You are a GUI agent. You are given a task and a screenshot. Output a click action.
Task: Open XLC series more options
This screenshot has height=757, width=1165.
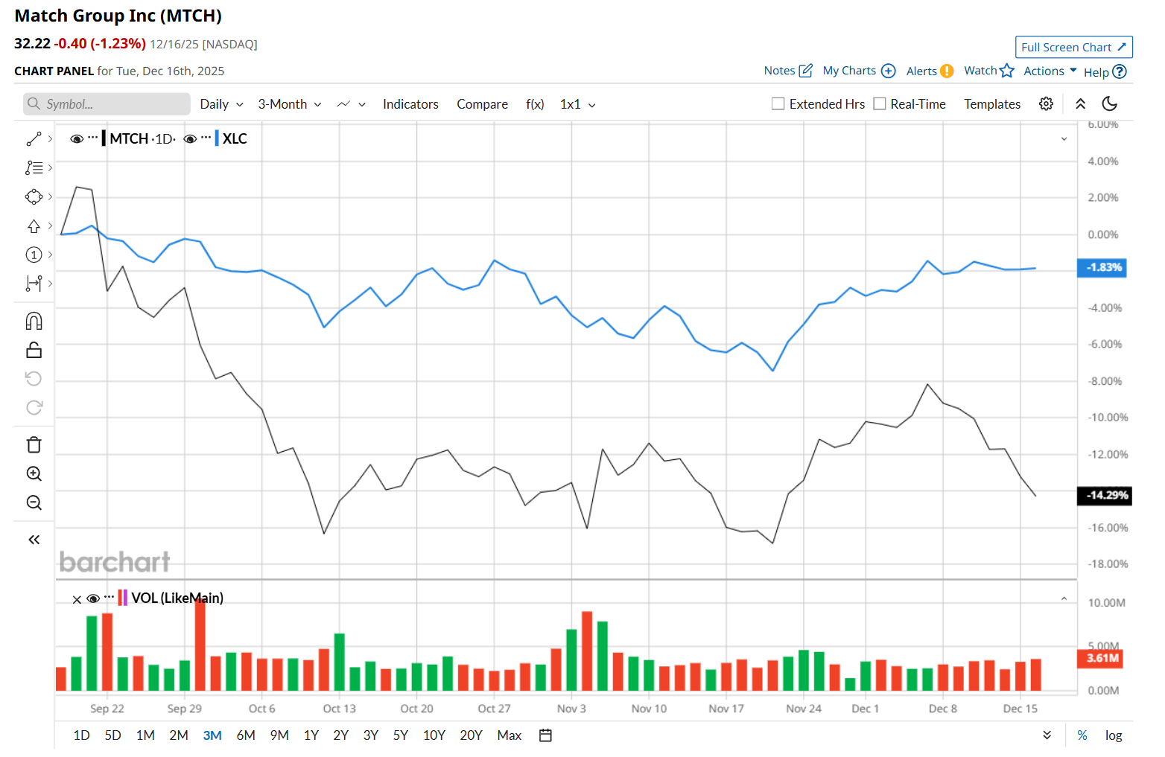[x=206, y=138]
